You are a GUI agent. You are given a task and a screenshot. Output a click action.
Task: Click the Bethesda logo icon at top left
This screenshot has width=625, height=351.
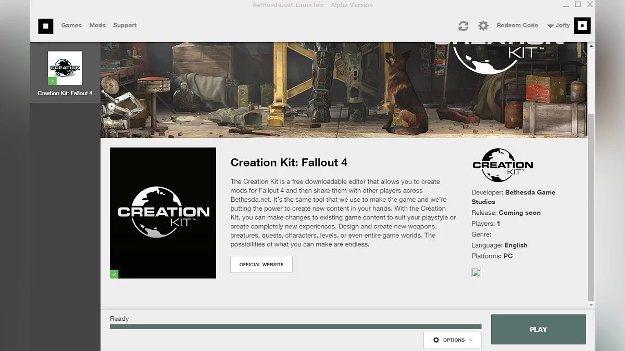tap(46, 25)
